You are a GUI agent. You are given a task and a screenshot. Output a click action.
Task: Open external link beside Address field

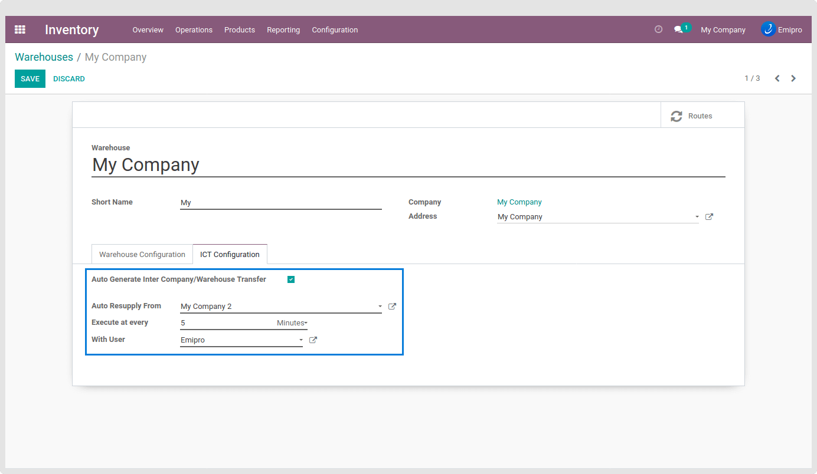pyautogui.click(x=710, y=217)
